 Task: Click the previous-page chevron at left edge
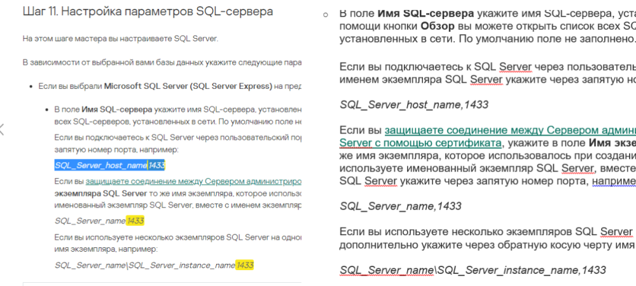2,129
